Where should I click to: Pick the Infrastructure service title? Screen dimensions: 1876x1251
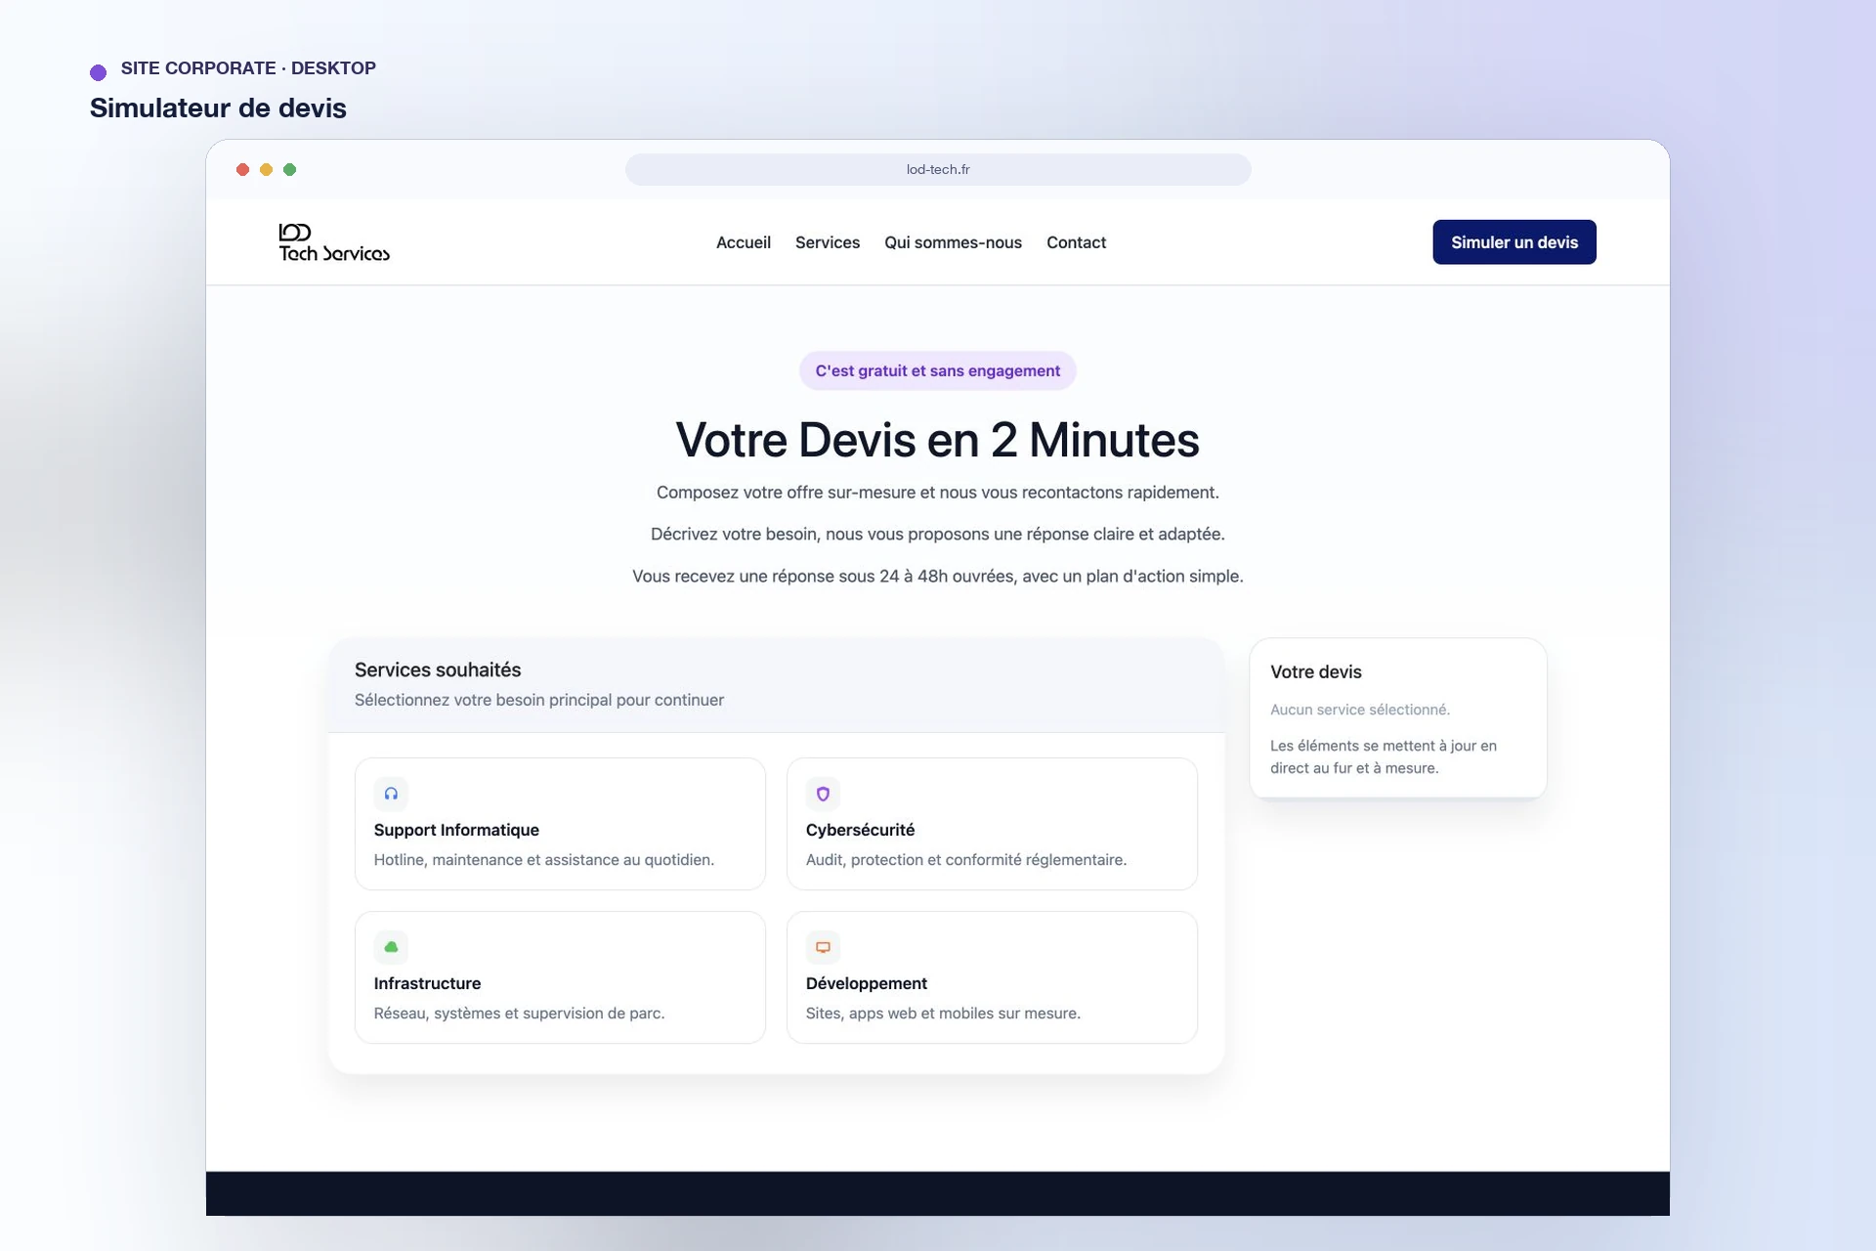point(427,983)
